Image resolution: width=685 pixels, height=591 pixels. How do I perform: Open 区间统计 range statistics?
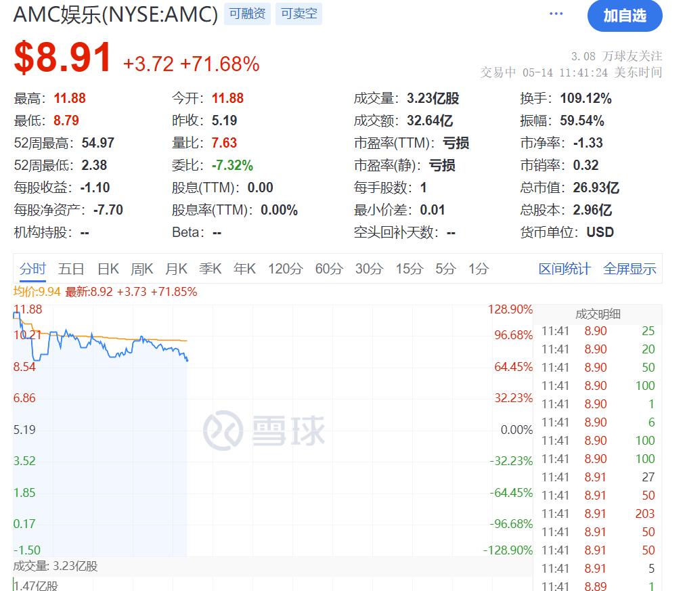565,269
